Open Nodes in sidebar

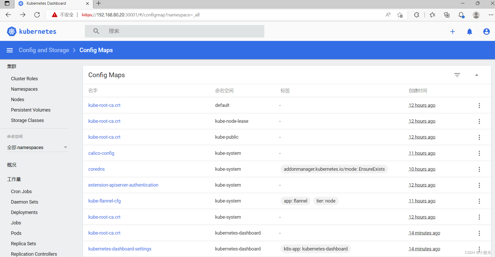click(x=17, y=100)
